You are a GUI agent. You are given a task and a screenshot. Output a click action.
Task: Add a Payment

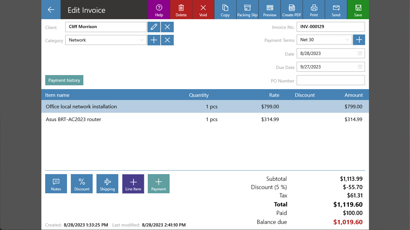click(x=159, y=184)
